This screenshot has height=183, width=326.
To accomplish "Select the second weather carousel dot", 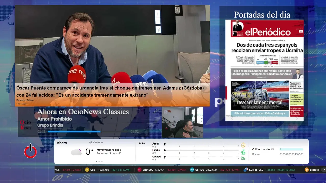I will pyautogui.click(x=99, y=161).
